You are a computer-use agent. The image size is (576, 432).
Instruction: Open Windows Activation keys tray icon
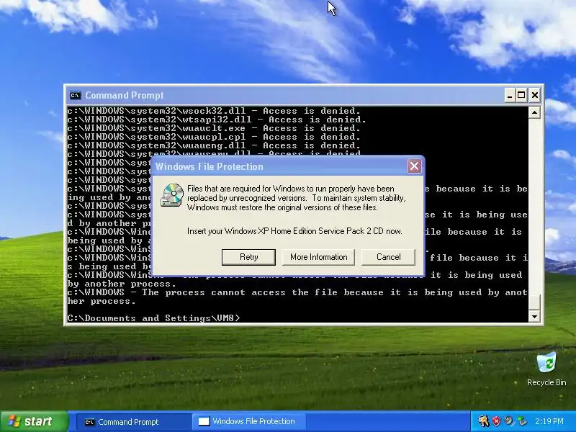click(483, 421)
